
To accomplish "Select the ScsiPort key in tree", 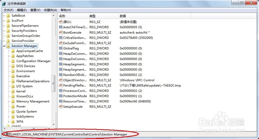I will (x=17, y=21).
